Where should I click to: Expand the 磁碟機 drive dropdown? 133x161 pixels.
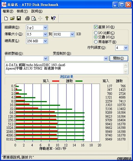pyautogui.click(x=45, y=28)
